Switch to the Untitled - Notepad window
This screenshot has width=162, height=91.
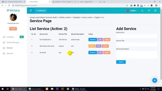[x=79, y=89]
